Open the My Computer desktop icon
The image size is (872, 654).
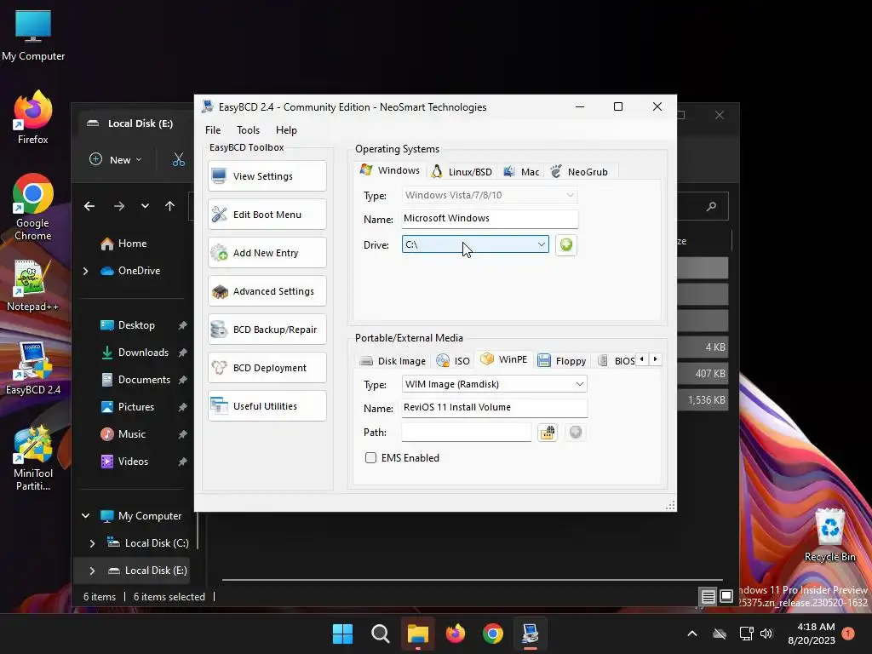pos(33,36)
